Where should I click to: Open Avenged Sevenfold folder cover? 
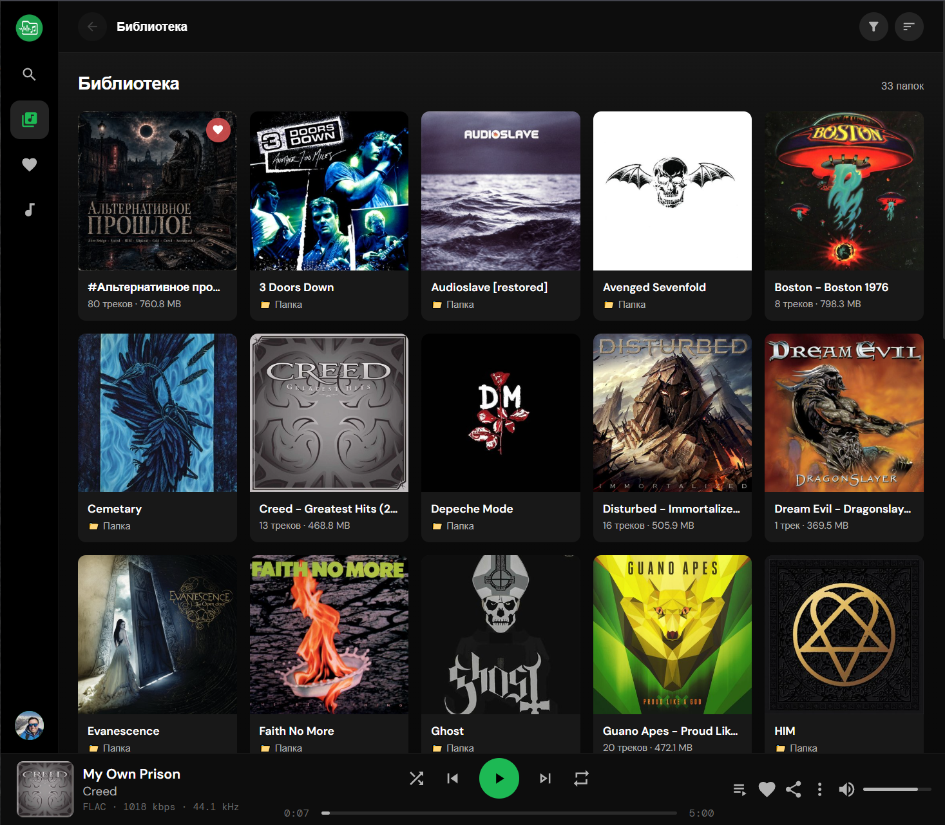pyautogui.click(x=673, y=191)
